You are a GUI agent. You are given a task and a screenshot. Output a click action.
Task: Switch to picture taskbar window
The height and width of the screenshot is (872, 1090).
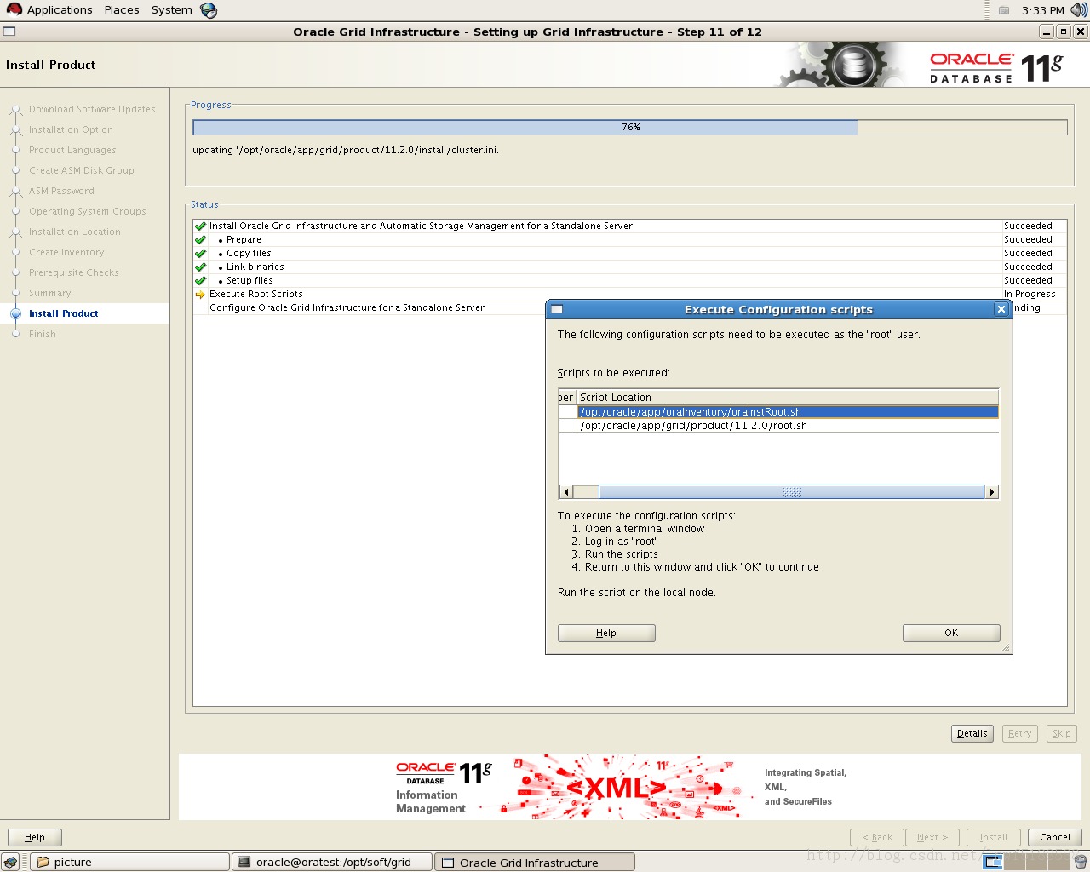pos(130,862)
